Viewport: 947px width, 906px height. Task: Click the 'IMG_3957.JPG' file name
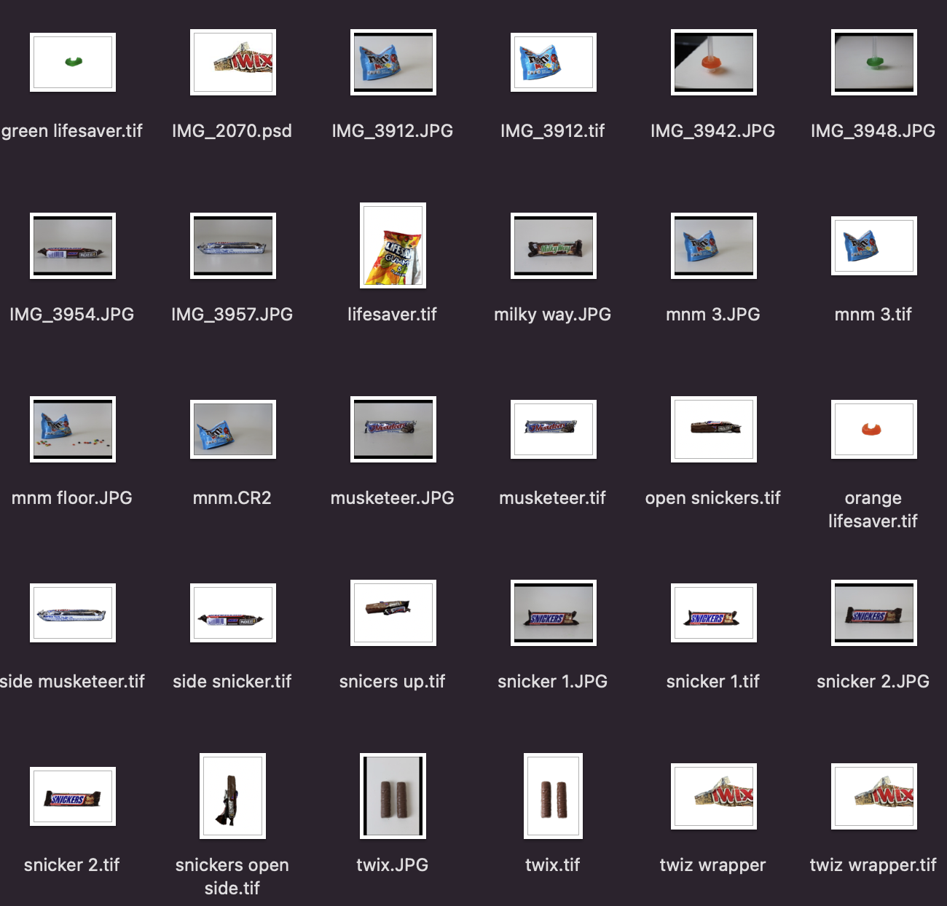(232, 315)
